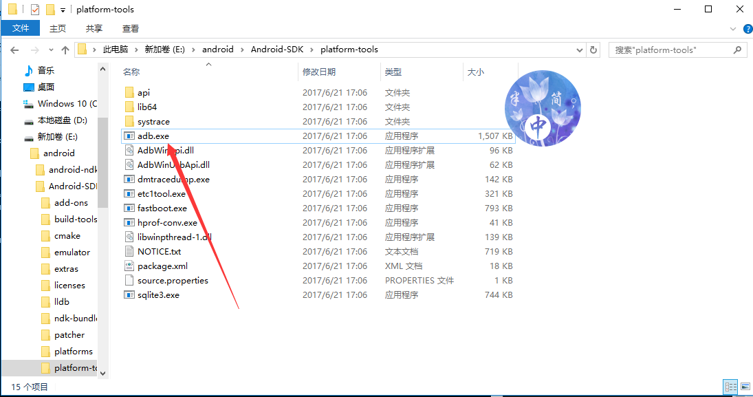The height and width of the screenshot is (397, 753).
Task: Go up one folder level
Action: 65,50
